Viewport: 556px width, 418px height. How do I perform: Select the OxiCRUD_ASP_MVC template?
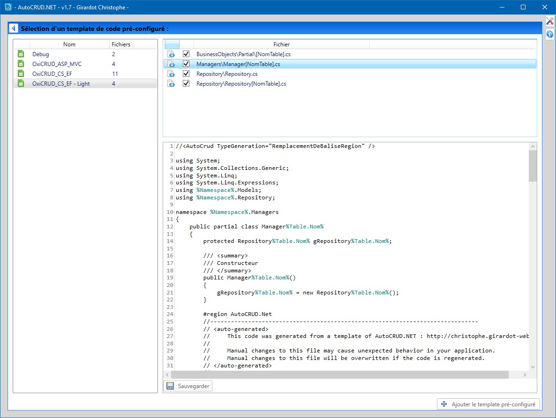pyautogui.click(x=85, y=64)
